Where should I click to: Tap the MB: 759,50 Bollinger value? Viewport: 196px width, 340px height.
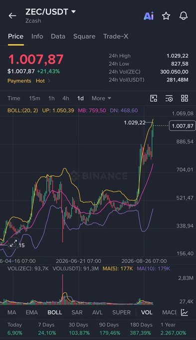pos(92,110)
